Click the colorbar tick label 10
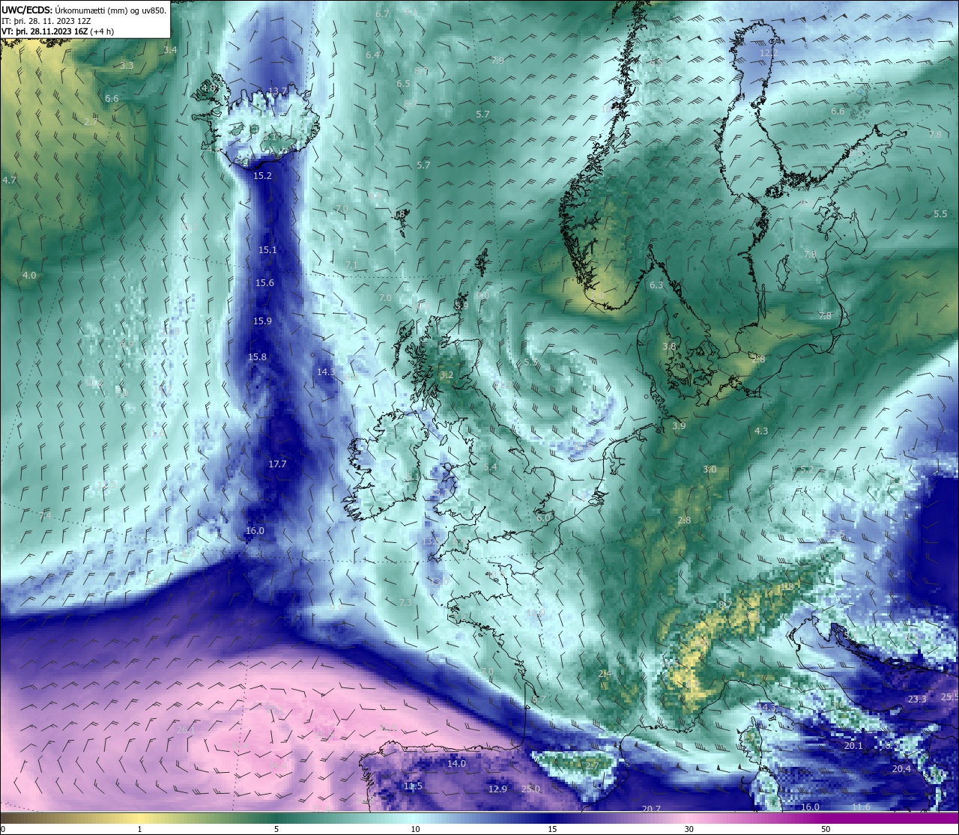 [x=414, y=829]
